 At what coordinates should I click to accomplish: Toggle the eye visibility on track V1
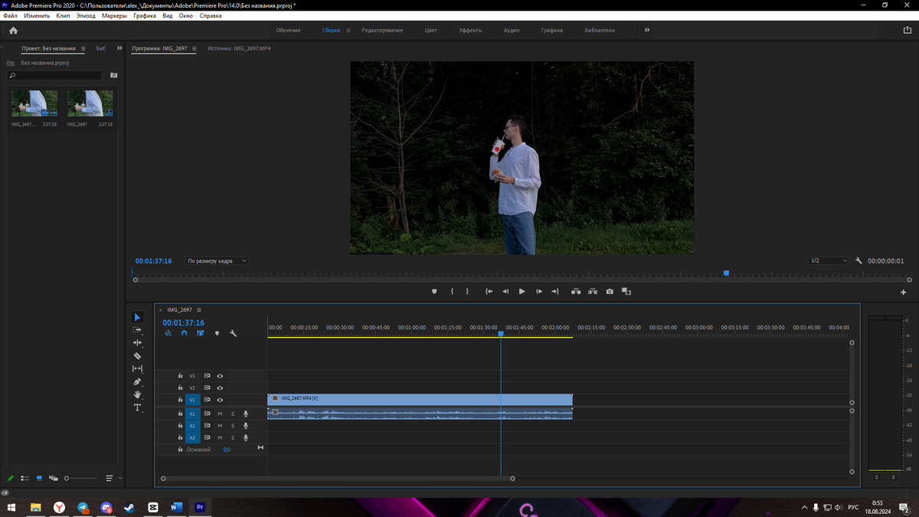[x=220, y=400]
